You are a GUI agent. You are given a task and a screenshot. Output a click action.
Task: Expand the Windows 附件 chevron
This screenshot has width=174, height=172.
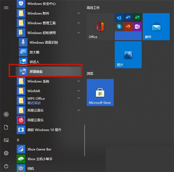(x=79, y=13)
